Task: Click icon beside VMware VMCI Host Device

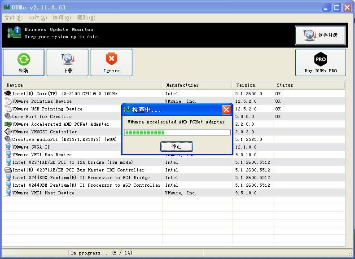Action: 8,193
